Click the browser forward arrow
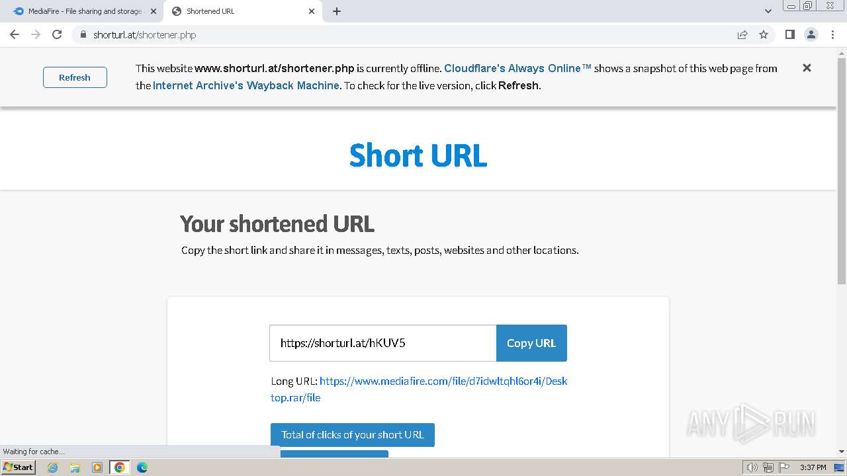The image size is (847, 476). (x=36, y=34)
